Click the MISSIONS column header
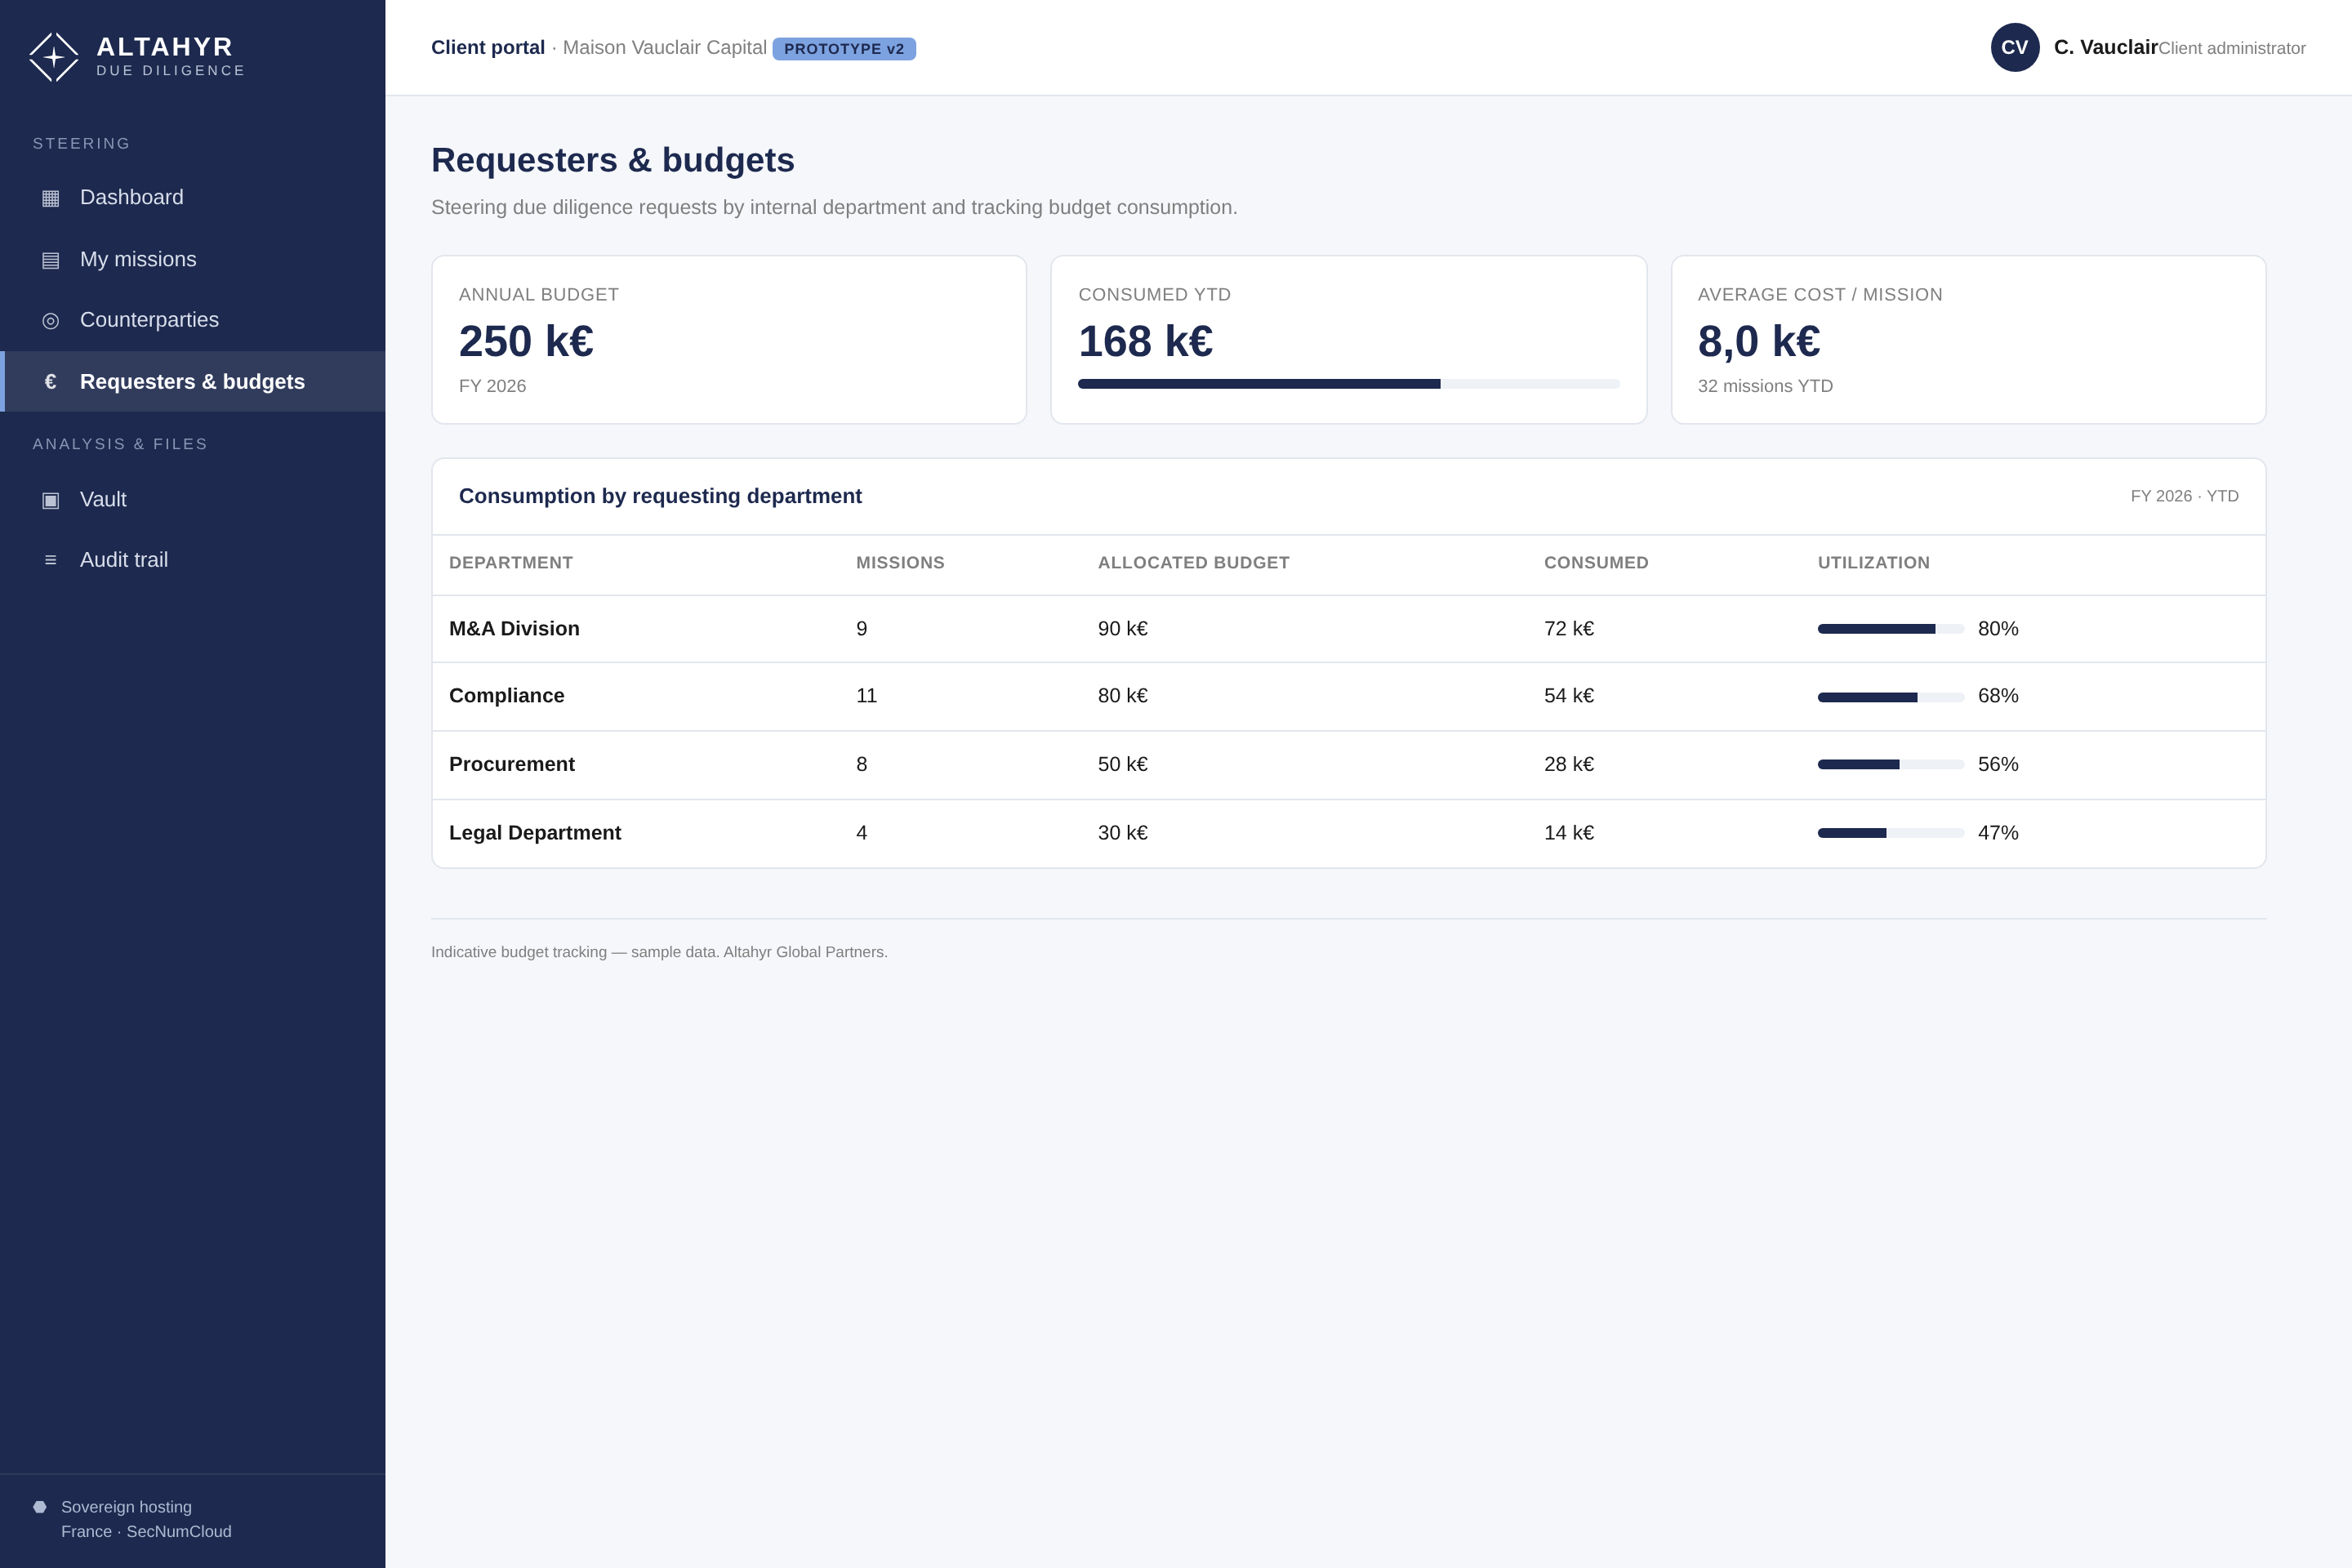This screenshot has height=1568, width=2352. pos(900,563)
